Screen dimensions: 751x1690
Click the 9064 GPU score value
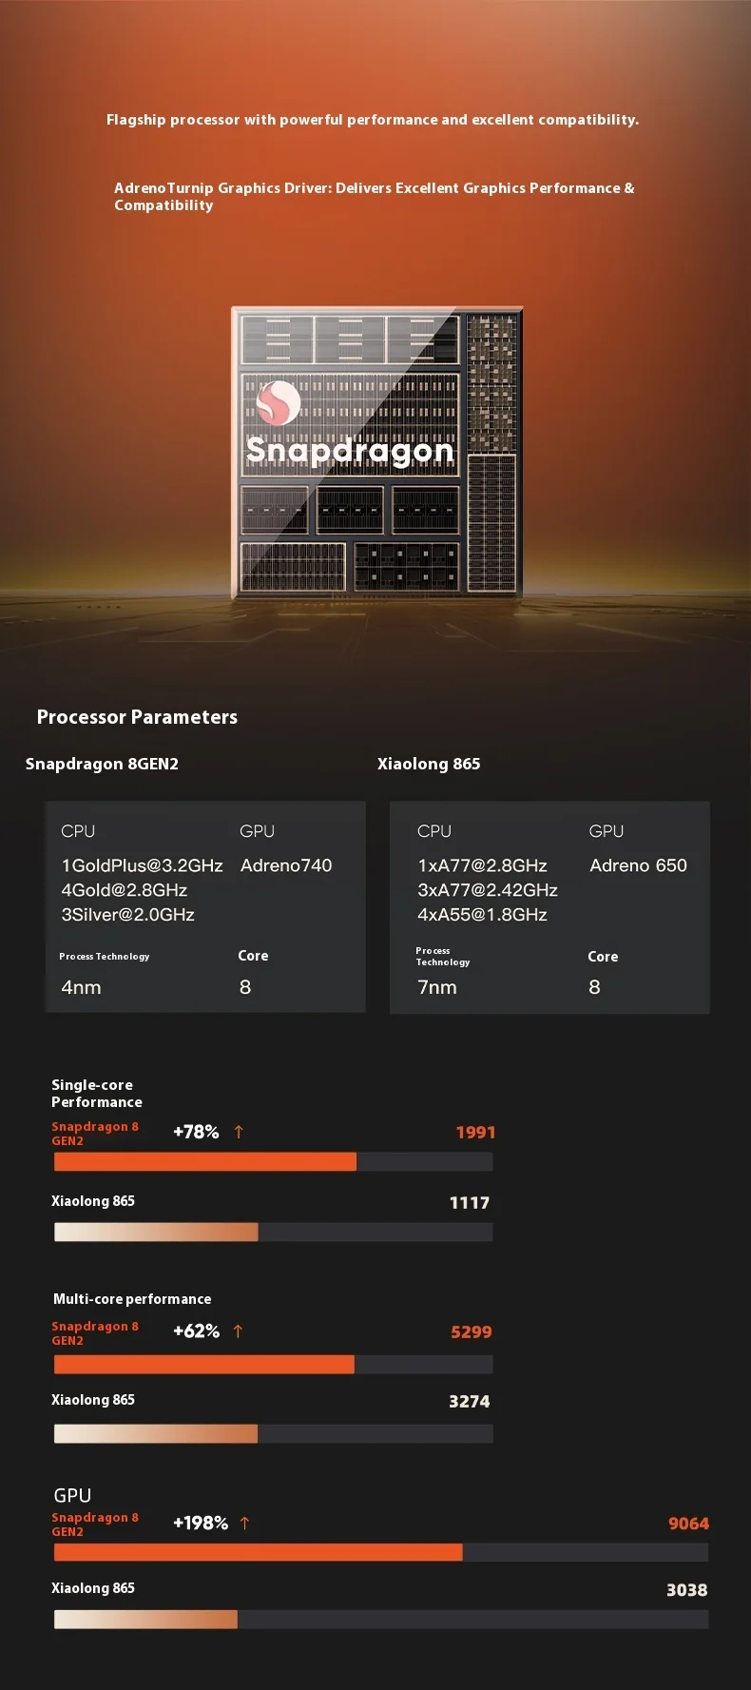[688, 1524]
